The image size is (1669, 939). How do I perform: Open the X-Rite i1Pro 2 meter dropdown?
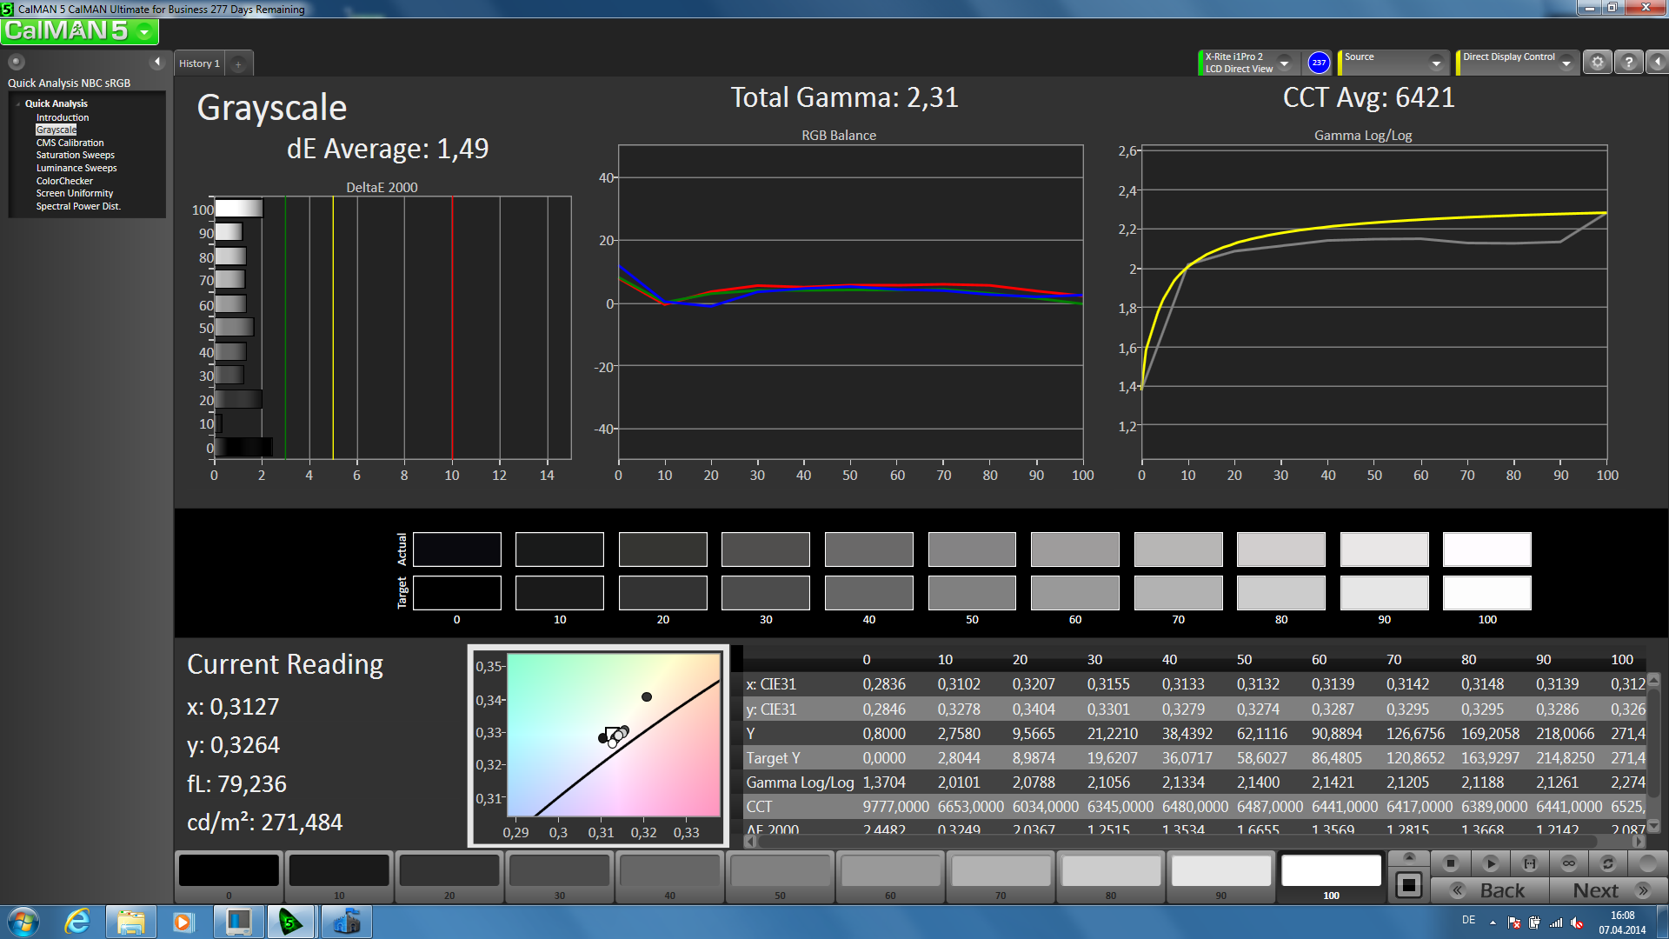[x=1284, y=63]
